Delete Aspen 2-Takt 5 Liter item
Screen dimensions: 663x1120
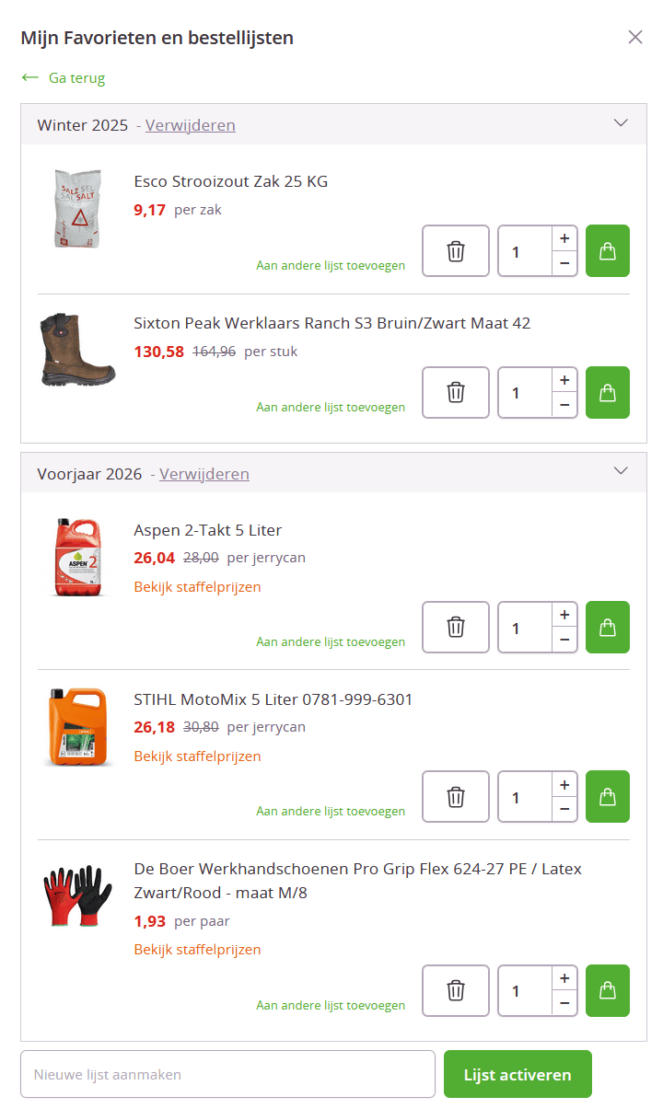click(456, 628)
